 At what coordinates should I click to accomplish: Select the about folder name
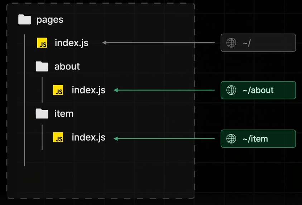coord(67,67)
